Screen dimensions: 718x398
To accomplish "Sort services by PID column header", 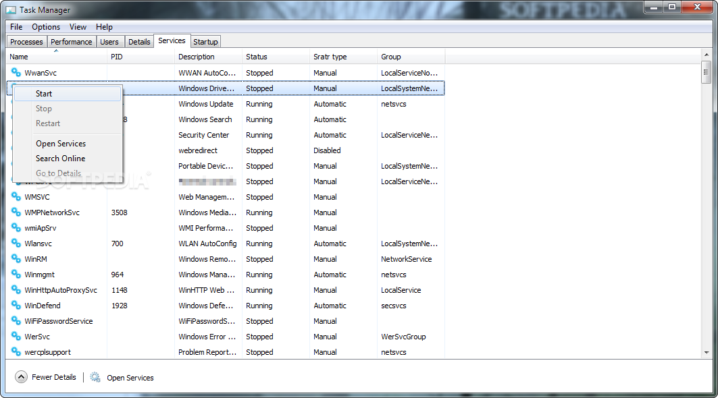I will [140, 57].
